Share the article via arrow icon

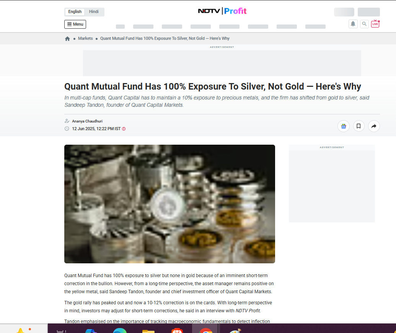[x=374, y=126]
